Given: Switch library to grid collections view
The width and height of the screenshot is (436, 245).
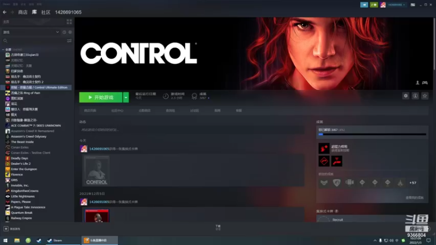Looking at the screenshot, I should tap(69, 22).
